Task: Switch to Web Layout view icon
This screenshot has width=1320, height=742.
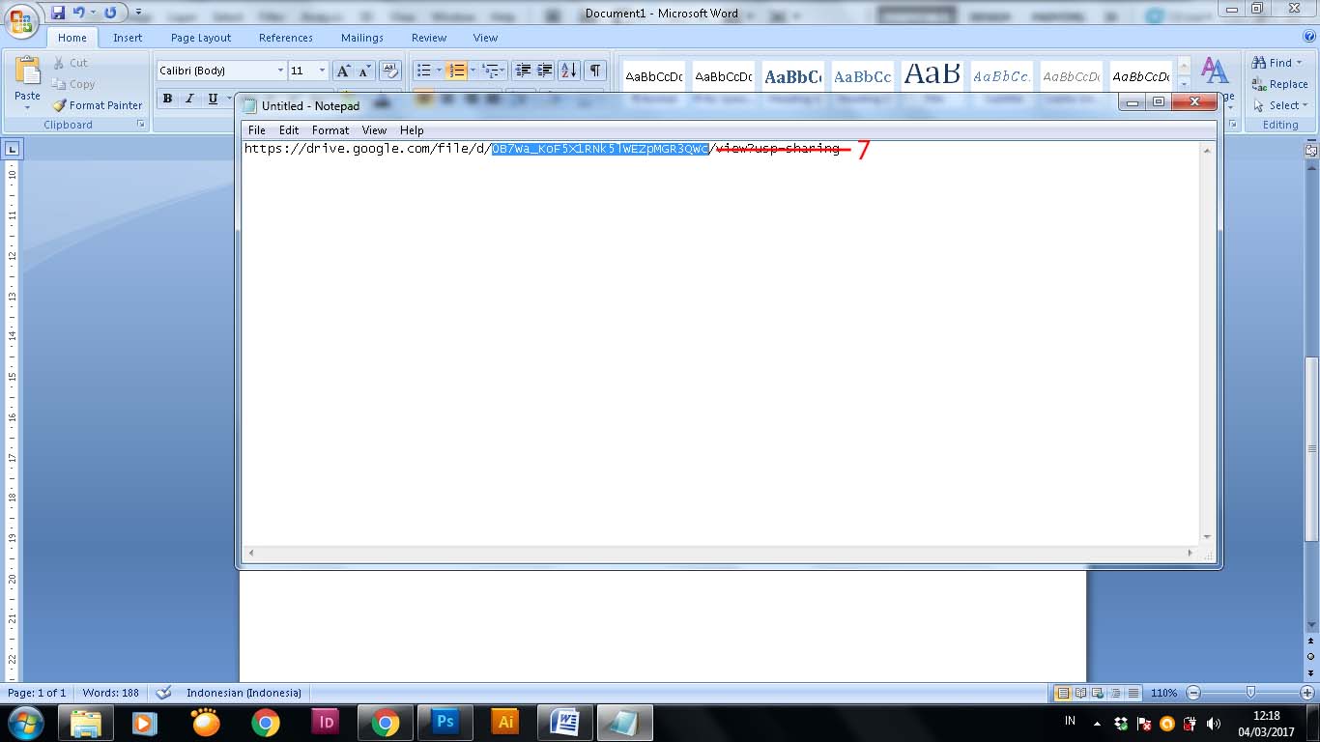Action: click(x=1098, y=693)
